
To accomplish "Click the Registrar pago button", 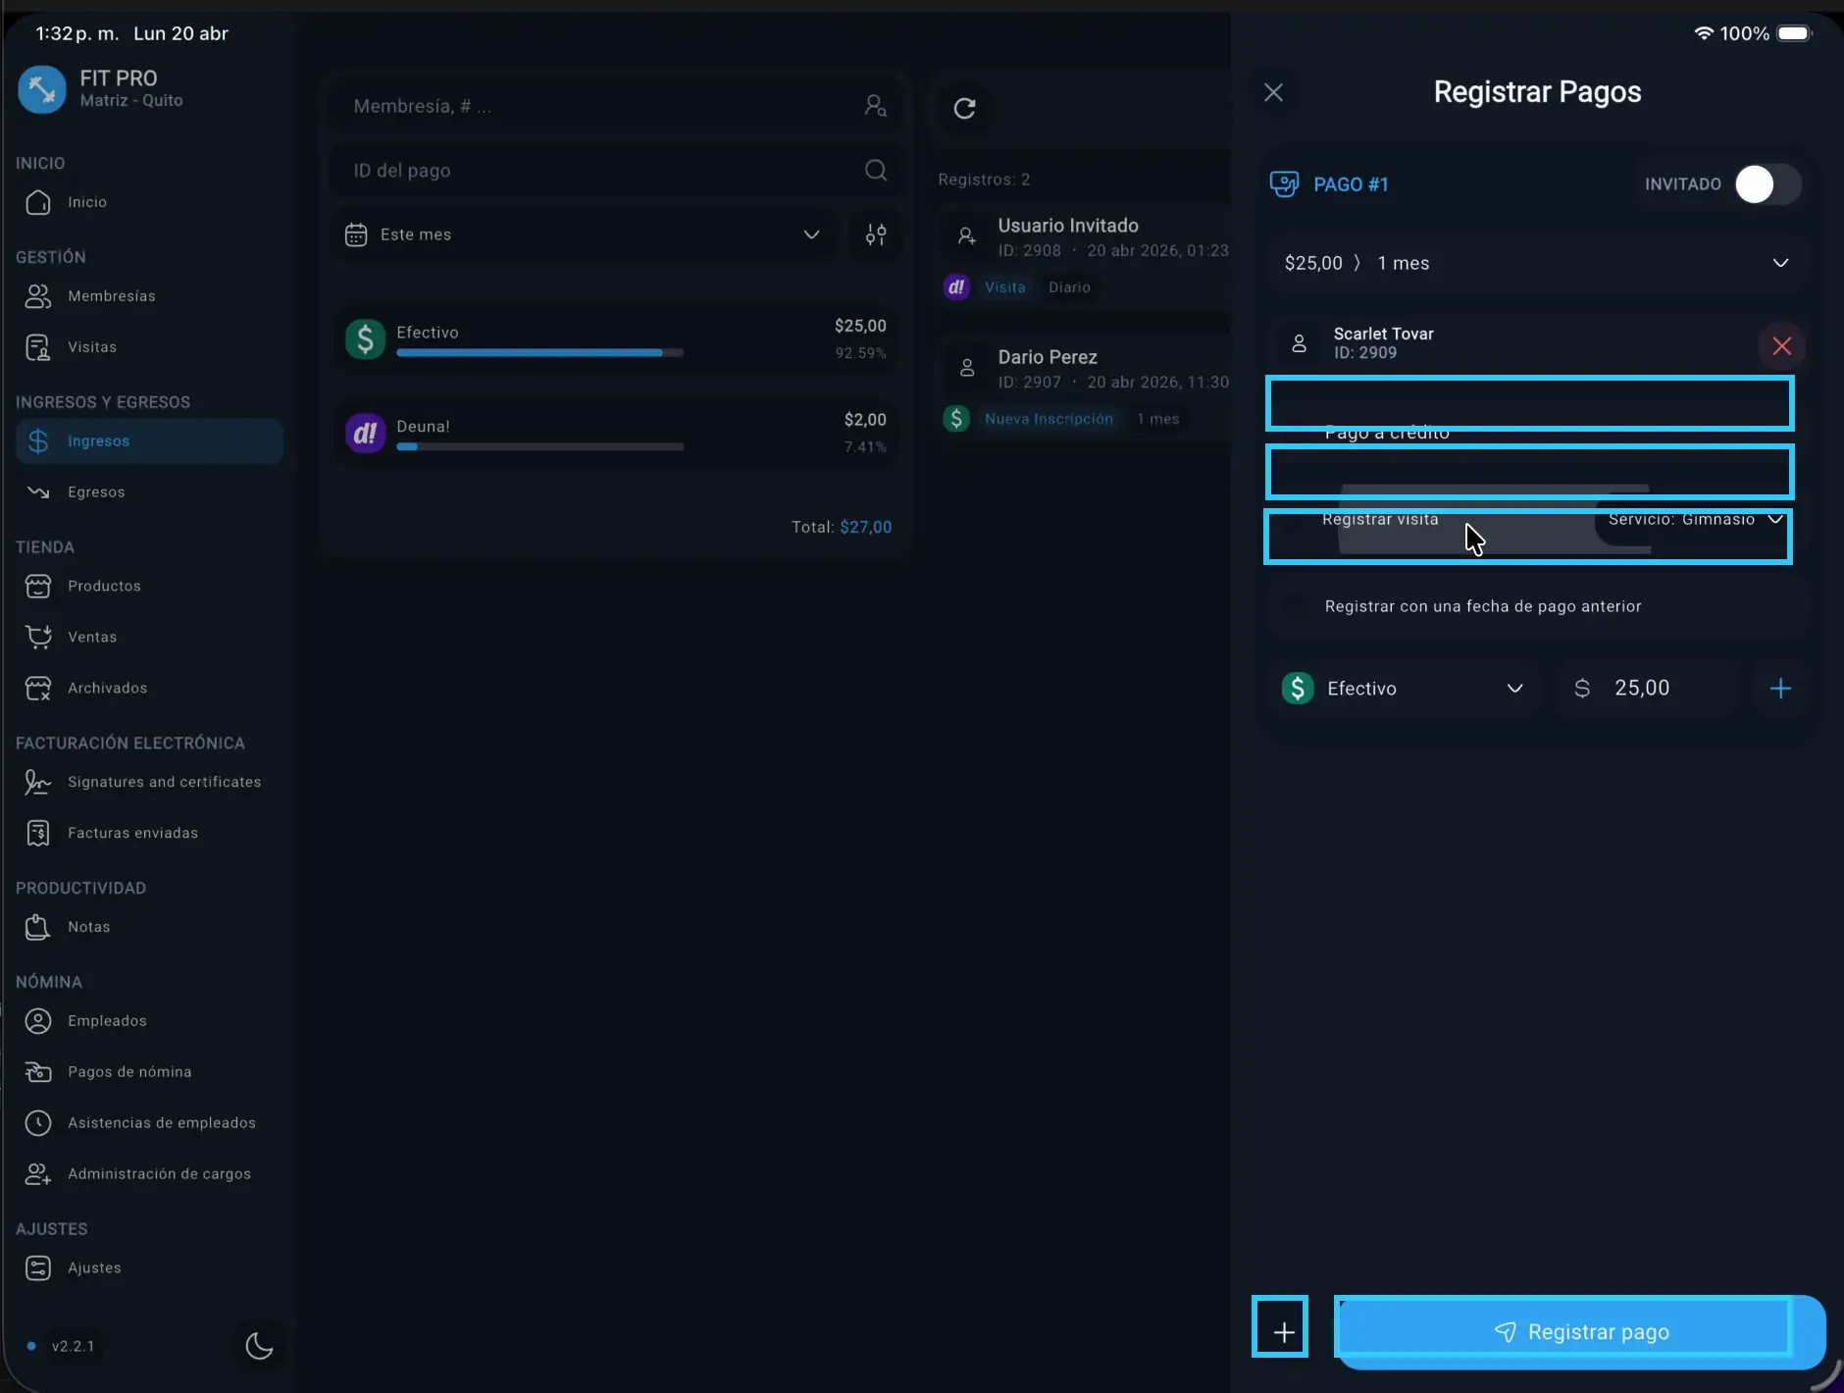I will (1580, 1331).
